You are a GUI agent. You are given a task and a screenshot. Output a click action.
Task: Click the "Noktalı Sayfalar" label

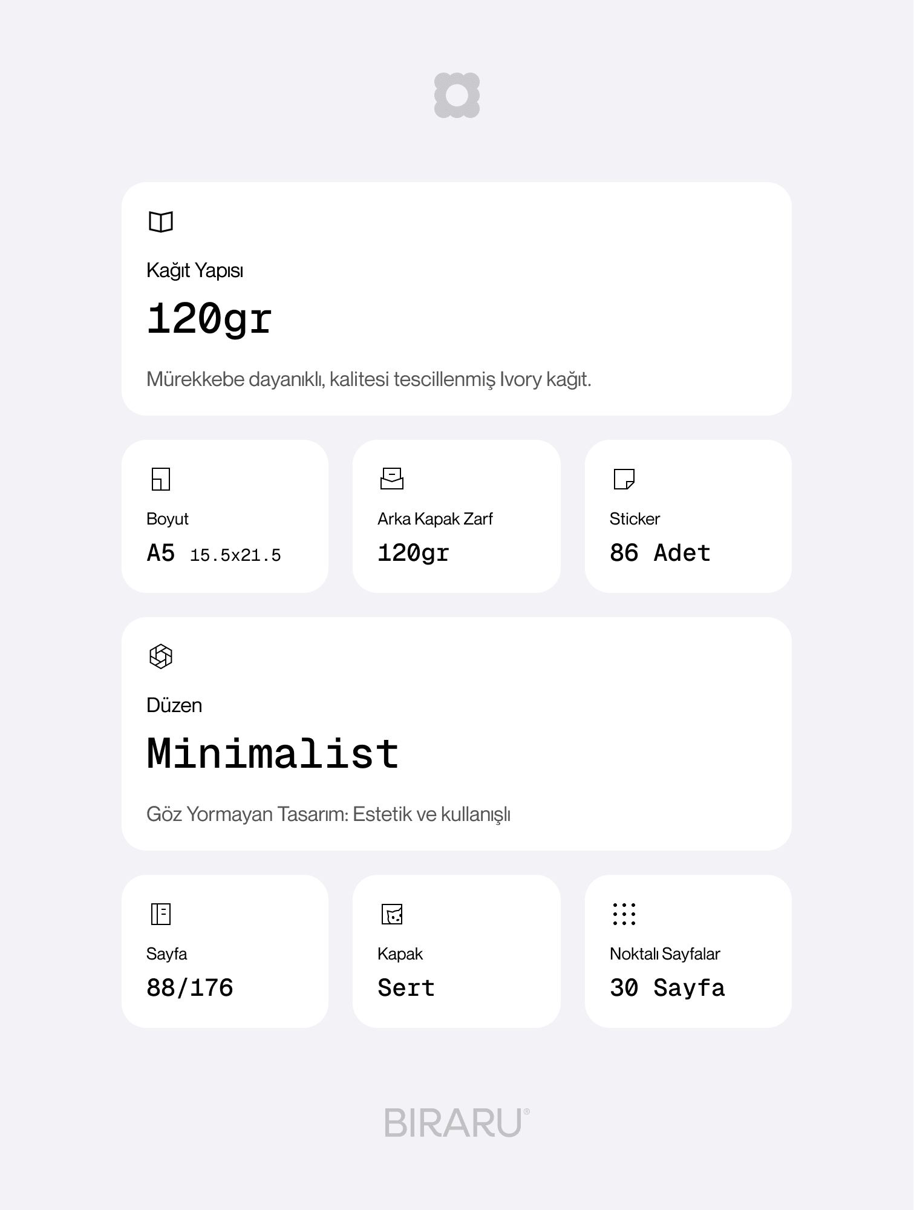coord(665,954)
